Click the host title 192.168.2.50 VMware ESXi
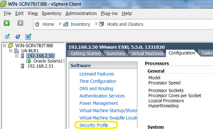This screenshot has width=213, height=129. click(x=116, y=47)
